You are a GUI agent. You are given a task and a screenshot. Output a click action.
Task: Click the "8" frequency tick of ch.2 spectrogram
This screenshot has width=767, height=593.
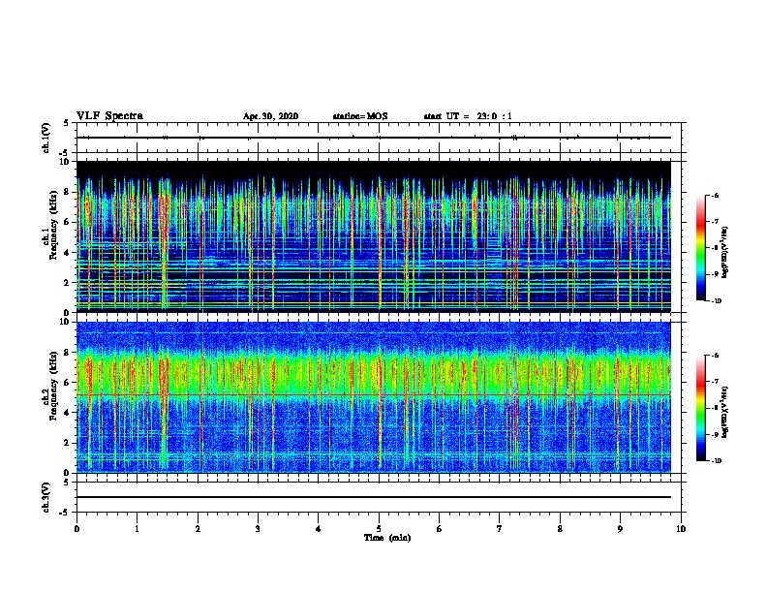point(67,353)
